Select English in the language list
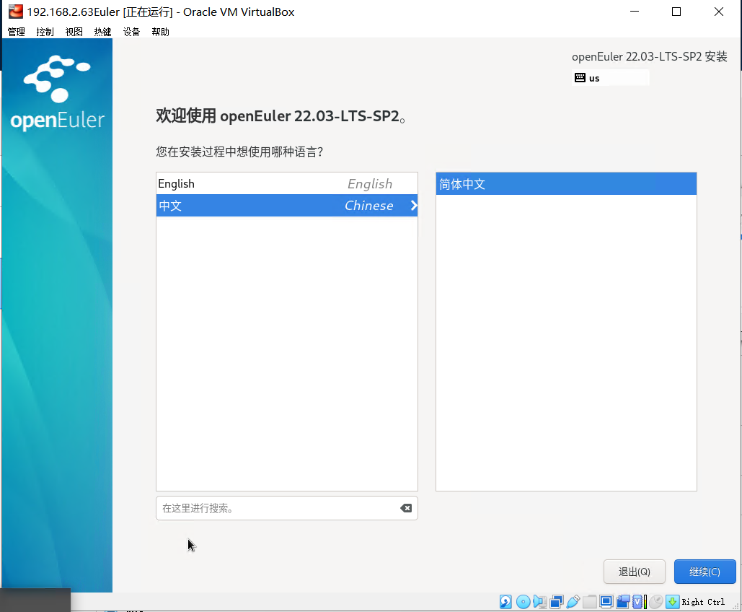The image size is (742, 612). coord(287,183)
